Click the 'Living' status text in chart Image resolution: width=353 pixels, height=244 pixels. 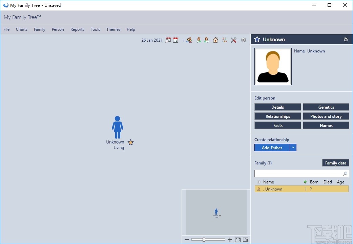[119, 148]
